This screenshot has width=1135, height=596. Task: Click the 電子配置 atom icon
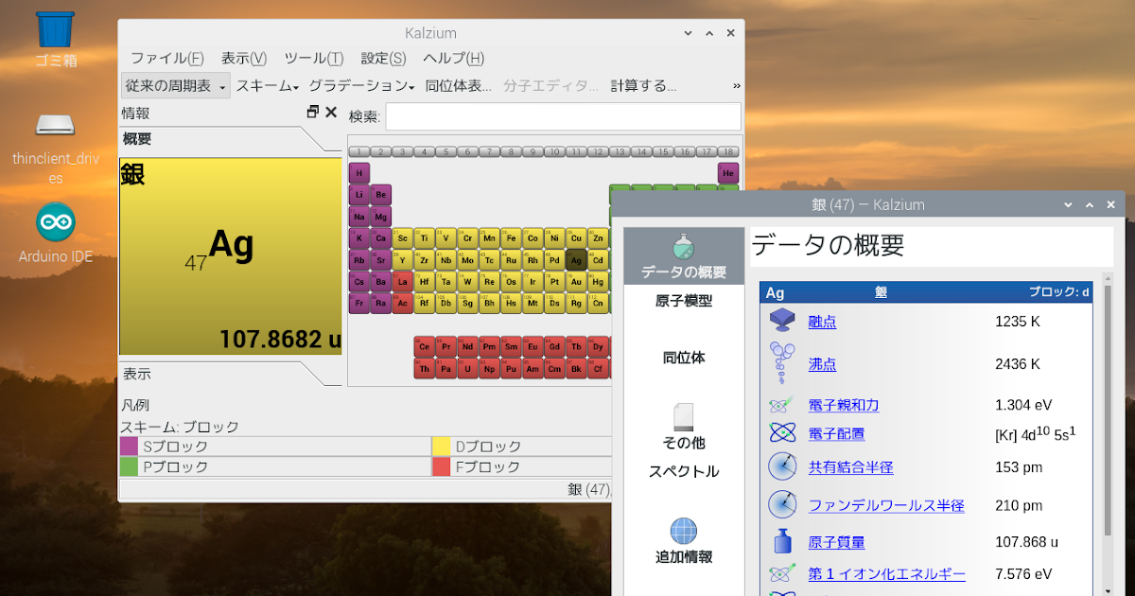pos(782,433)
